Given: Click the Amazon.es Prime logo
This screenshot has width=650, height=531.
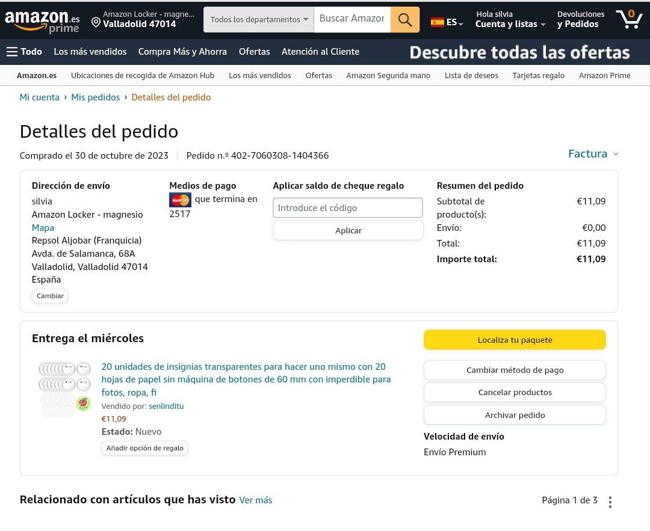Looking at the screenshot, I should pyautogui.click(x=42, y=20).
